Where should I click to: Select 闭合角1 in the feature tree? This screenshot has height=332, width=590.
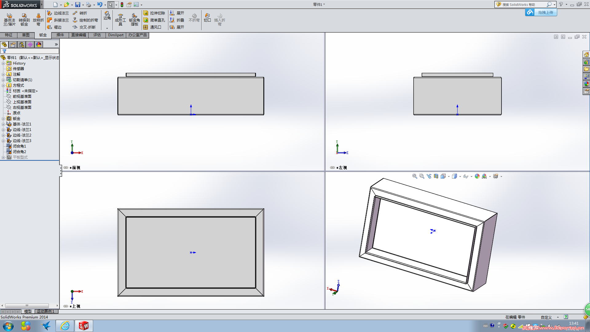coord(19,146)
